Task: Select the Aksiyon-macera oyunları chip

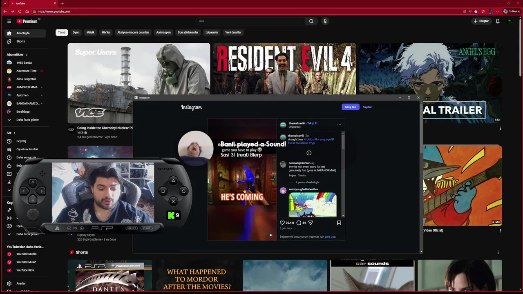Action: pyautogui.click(x=133, y=32)
